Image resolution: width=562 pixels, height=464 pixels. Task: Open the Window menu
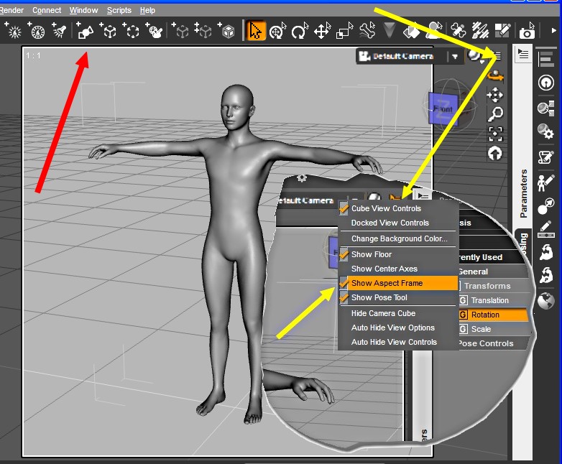[x=83, y=10]
